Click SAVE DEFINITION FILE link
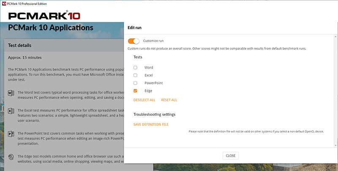Viewport: 338px width, 171px height. click(x=151, y=124)
